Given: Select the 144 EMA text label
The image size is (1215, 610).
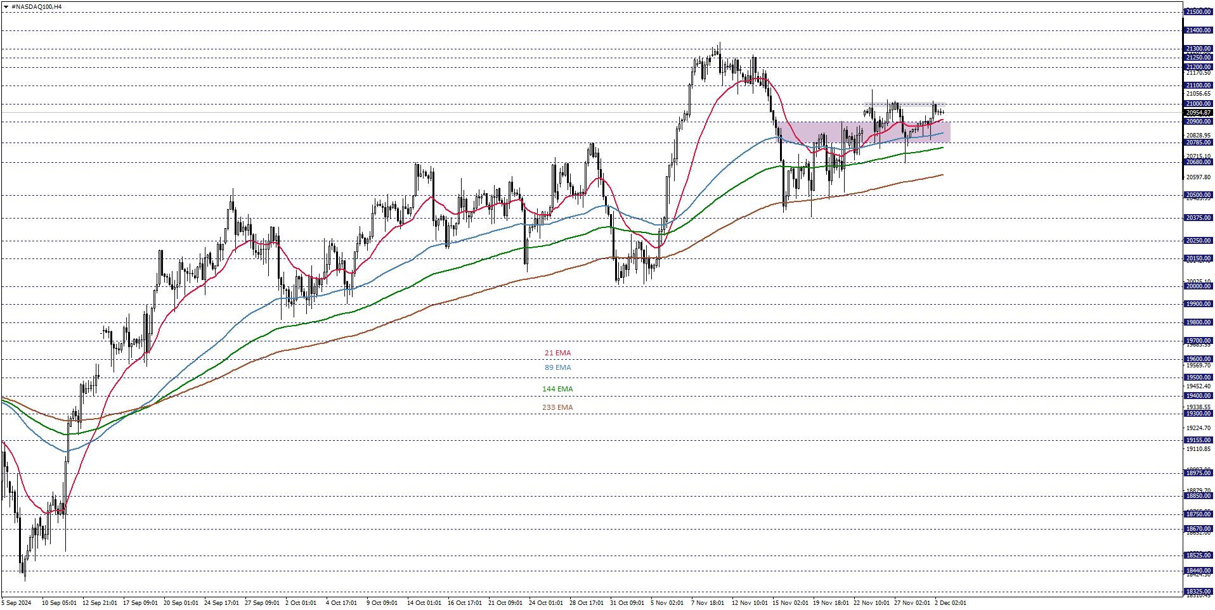Looking at the screenshot, I should click(x=557, y=389).
